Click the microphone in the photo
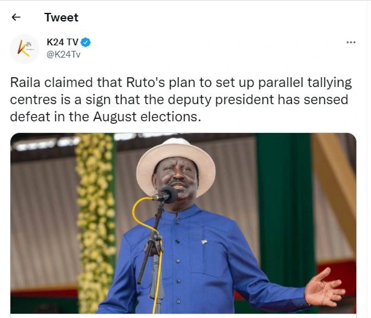Screen dimensions: 371x318 click(x=164, y=195)
